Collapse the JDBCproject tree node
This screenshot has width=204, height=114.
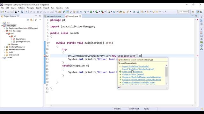click(2, 26)
